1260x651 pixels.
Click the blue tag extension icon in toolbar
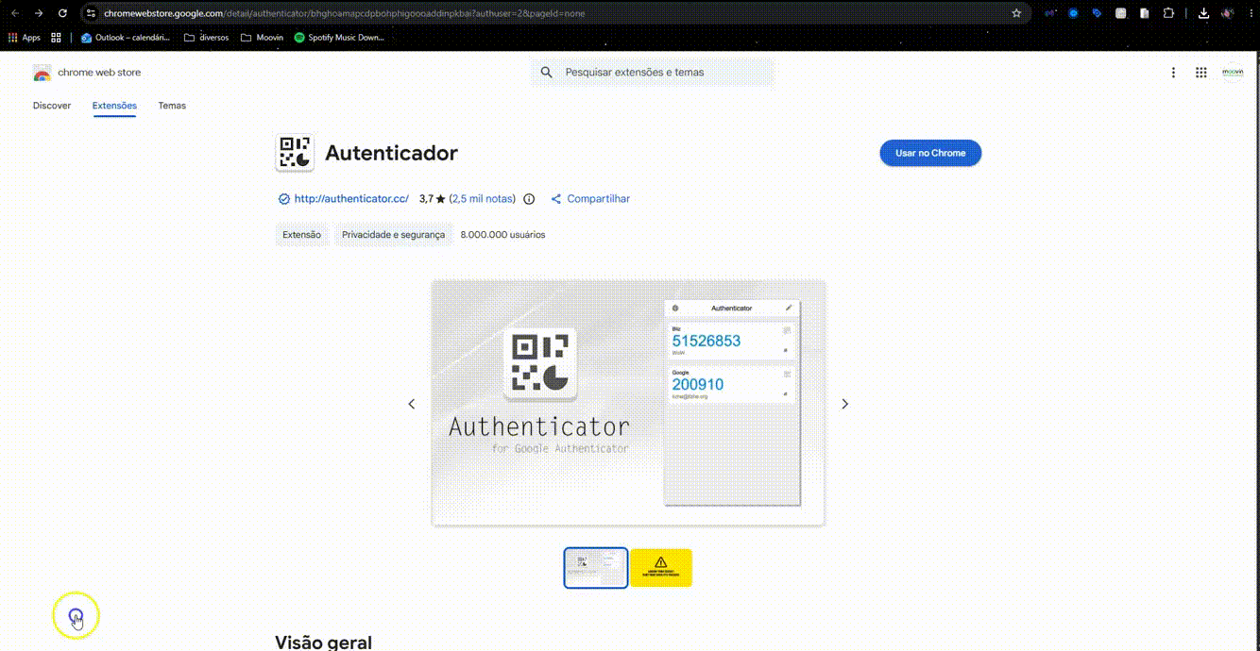point(1097,13)
